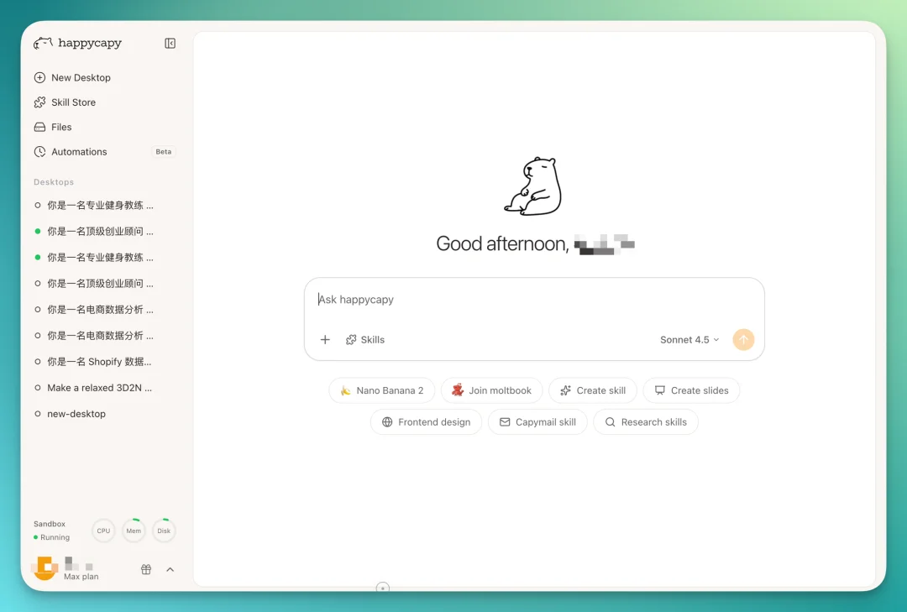Click the orange send arrow button
The image size is (907, 612).
tap(743, 339)
